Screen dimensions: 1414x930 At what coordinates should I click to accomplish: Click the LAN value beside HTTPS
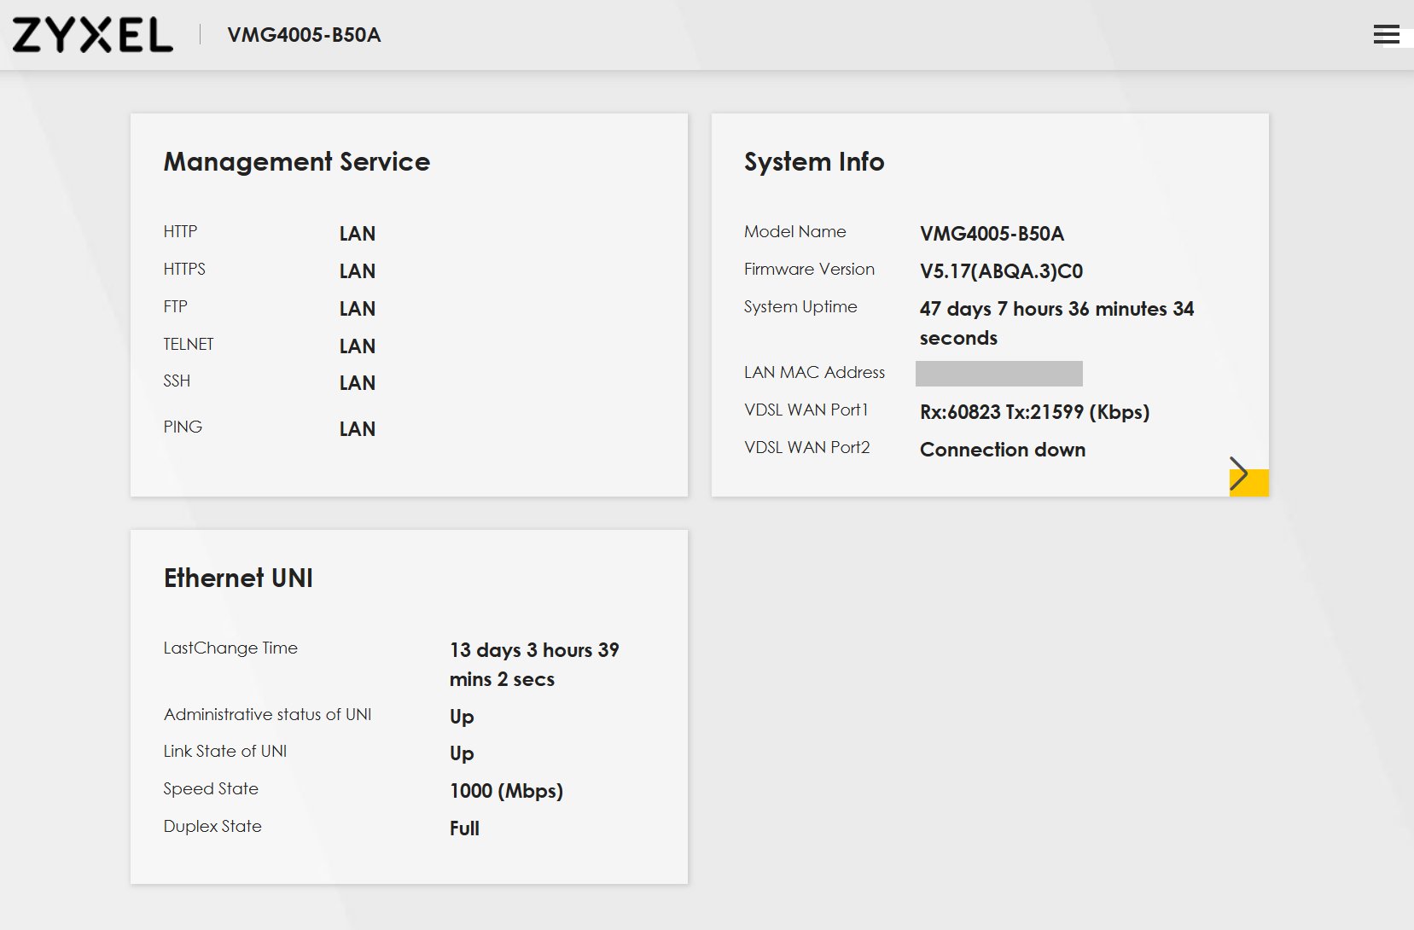tap(357, 271)
